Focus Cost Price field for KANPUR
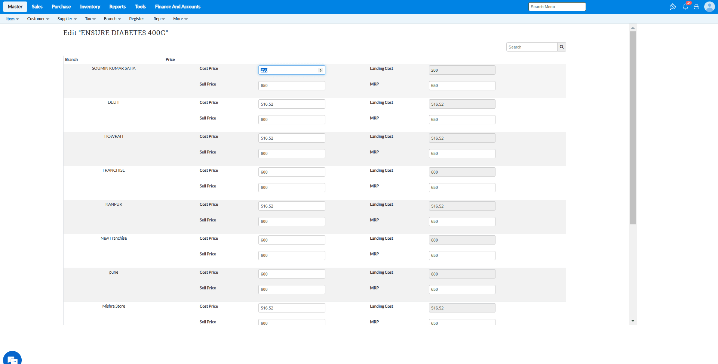718x364 pixels. coord(292,206)
